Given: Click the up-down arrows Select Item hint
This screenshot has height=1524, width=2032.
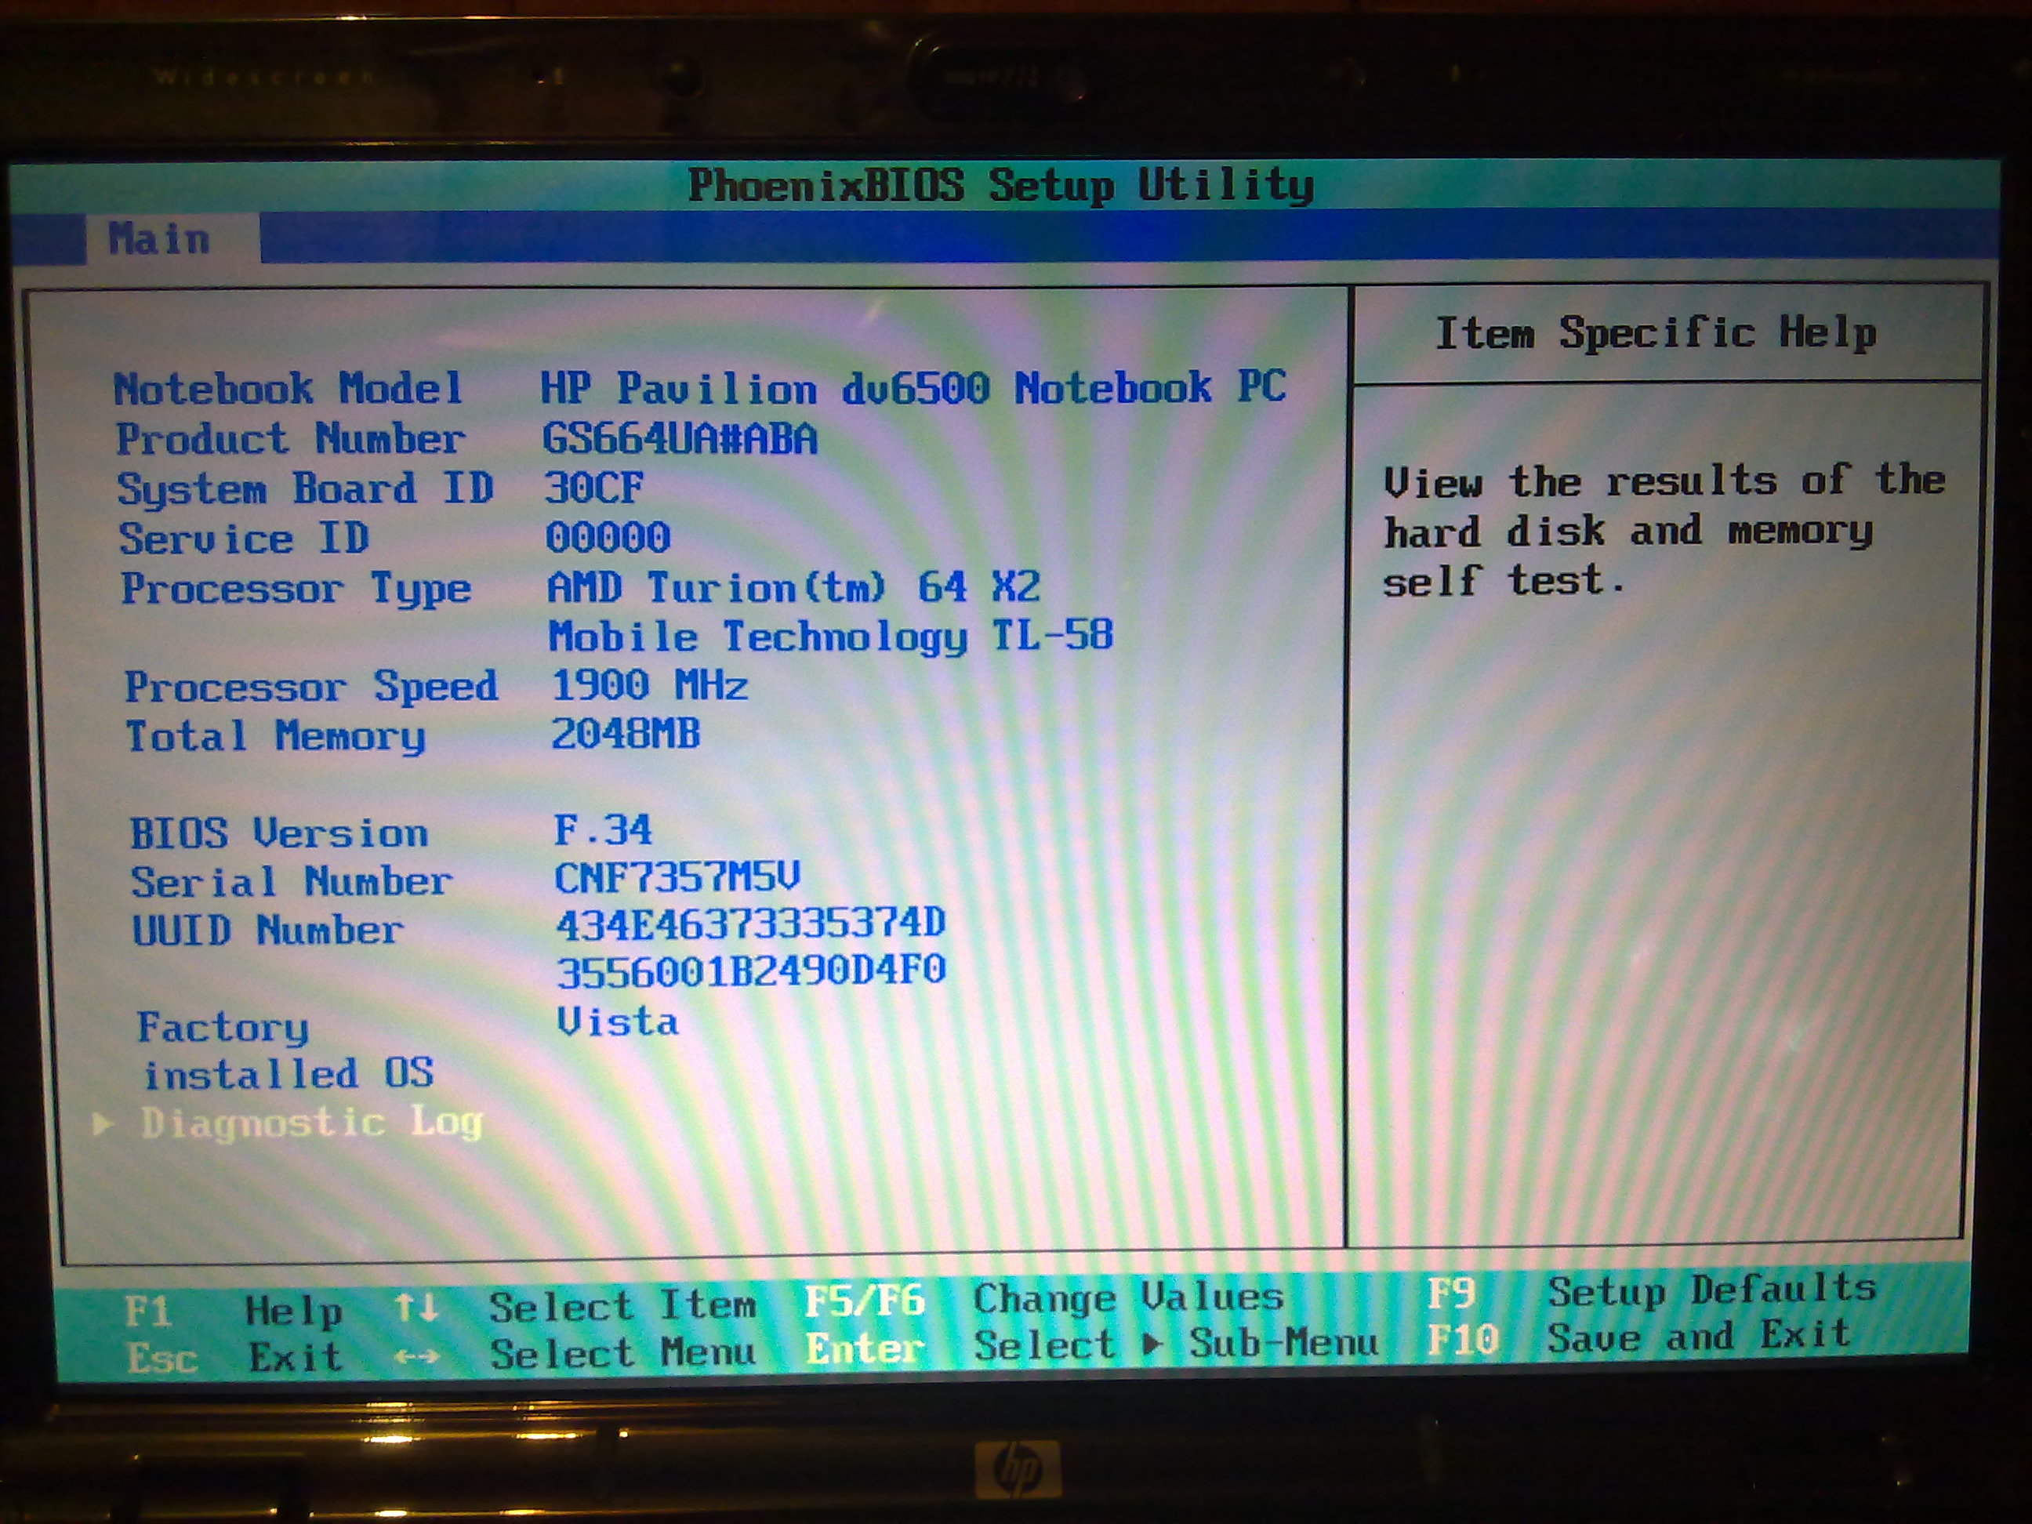Looking at the screenshot, I should 575,1305.
